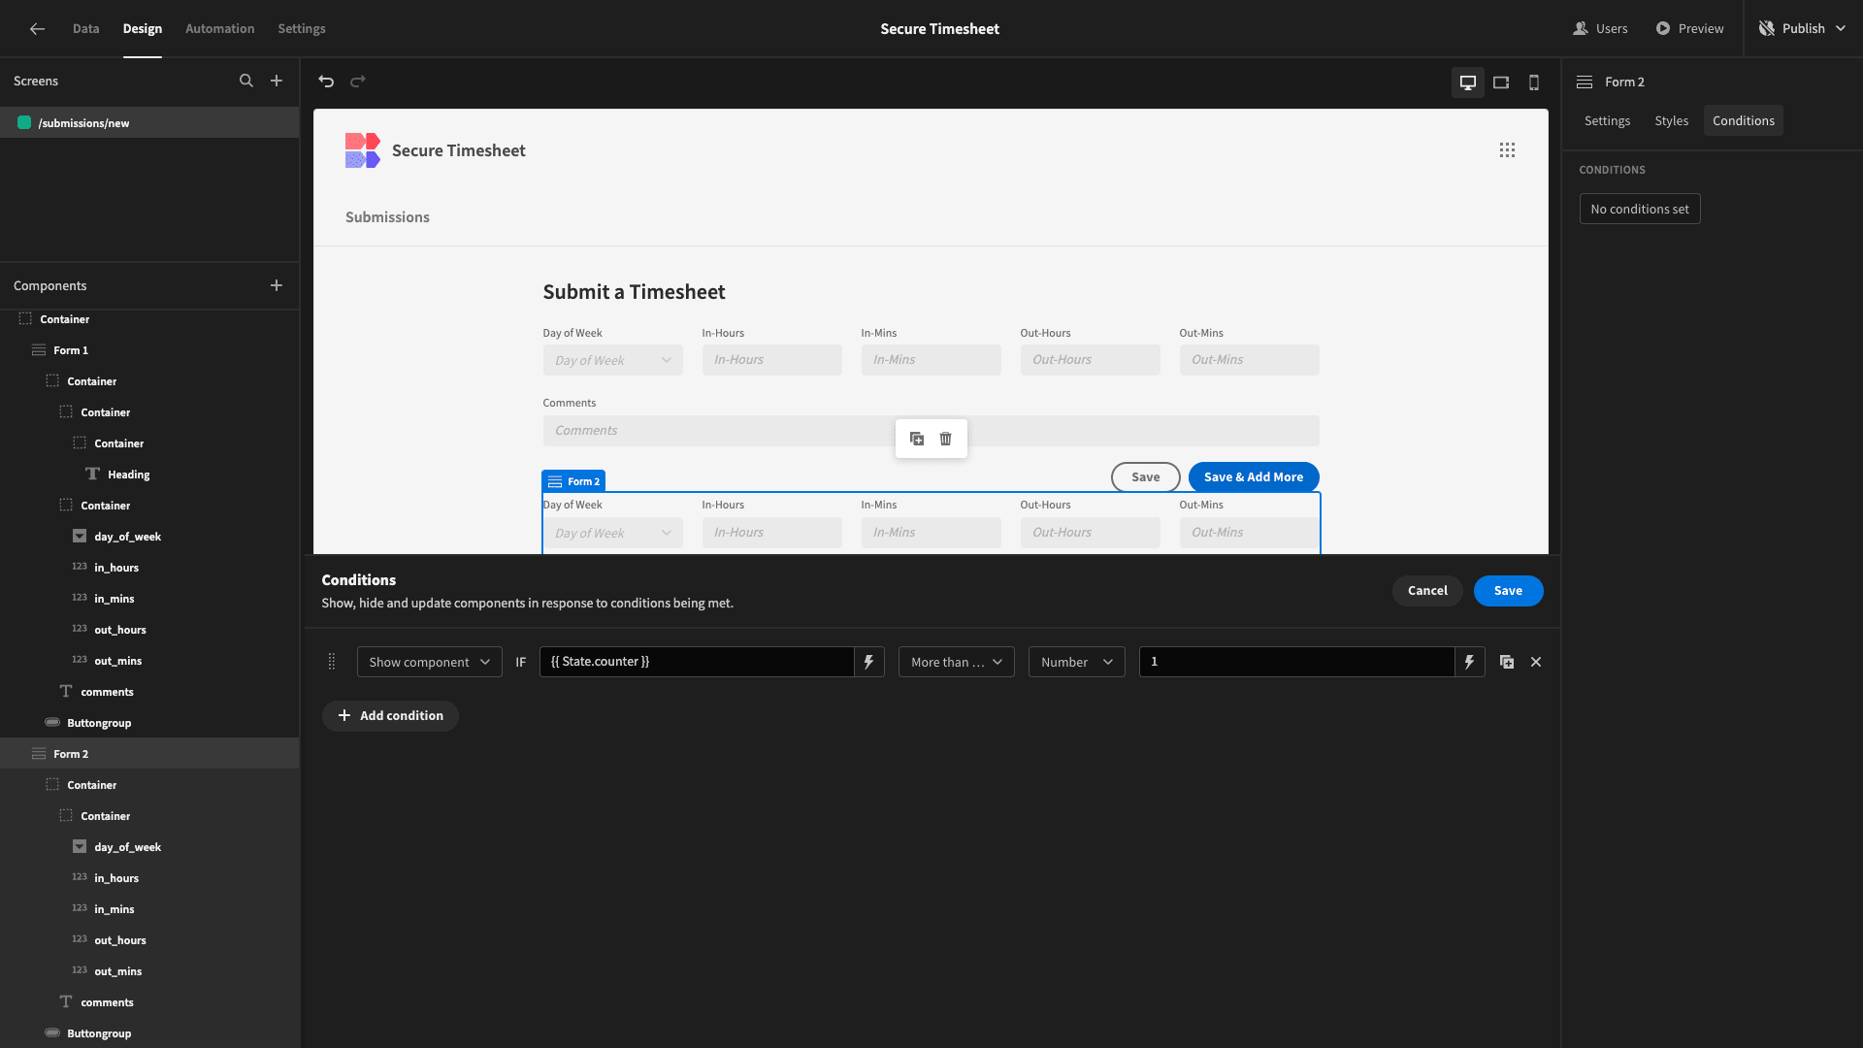Image resolution: width=1863 pixels, height=1048 pixels.
Task: Switch to the desktop preview icon
Action: (x=1468, y=82)
